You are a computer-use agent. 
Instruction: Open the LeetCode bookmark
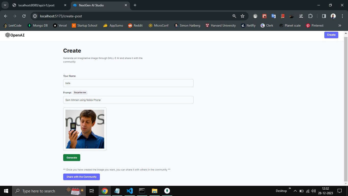click(12, 26)
